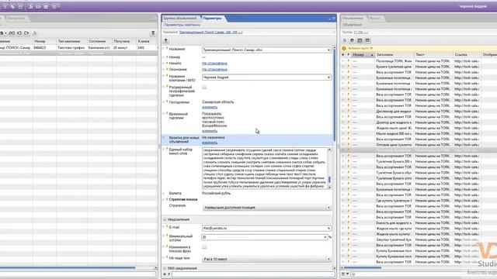This screenshot has width=497, height=279.
Task: Select the ad row Дозатор для жидкого
Action: pos(419,122)
